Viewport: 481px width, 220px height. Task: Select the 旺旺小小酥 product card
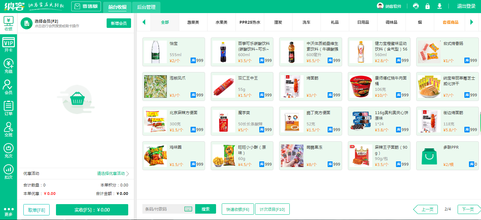pos(242,156)
